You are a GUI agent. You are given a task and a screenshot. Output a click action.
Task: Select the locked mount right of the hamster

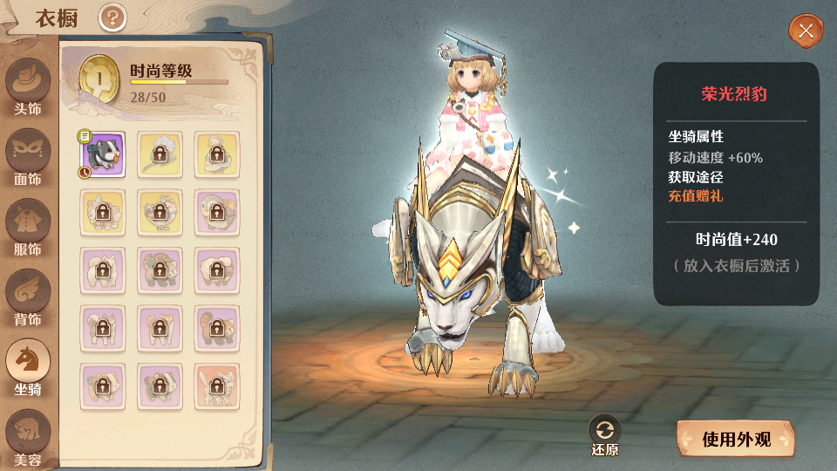(160, 154)
